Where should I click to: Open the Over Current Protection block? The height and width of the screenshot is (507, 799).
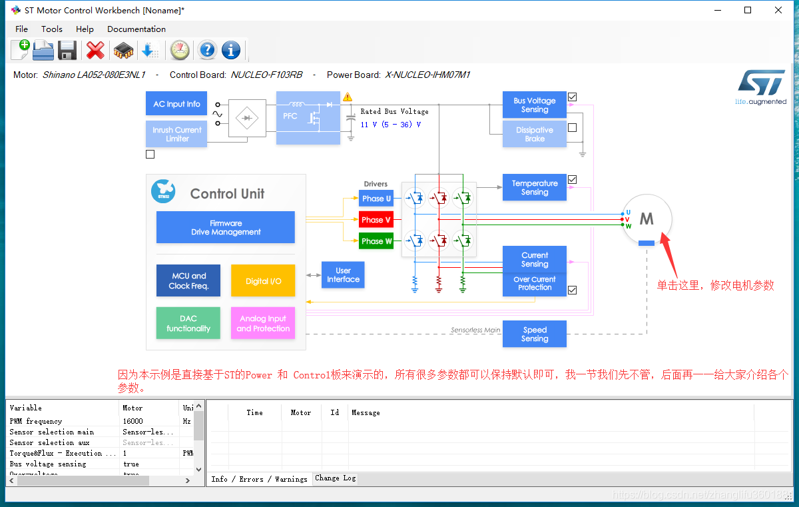point(535,284)
